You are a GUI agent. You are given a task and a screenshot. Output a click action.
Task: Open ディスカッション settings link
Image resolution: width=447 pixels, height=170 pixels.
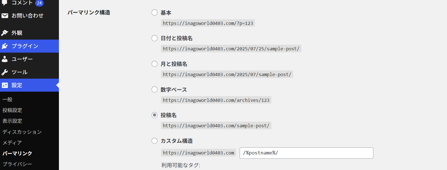click(22, 132)
